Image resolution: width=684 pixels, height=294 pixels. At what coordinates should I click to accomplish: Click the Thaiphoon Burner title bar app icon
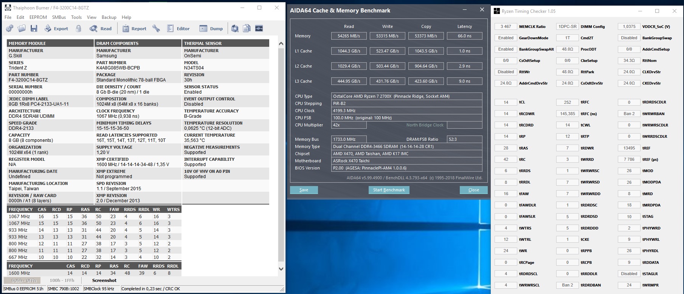pyautogui.click(x=8, y=8)
